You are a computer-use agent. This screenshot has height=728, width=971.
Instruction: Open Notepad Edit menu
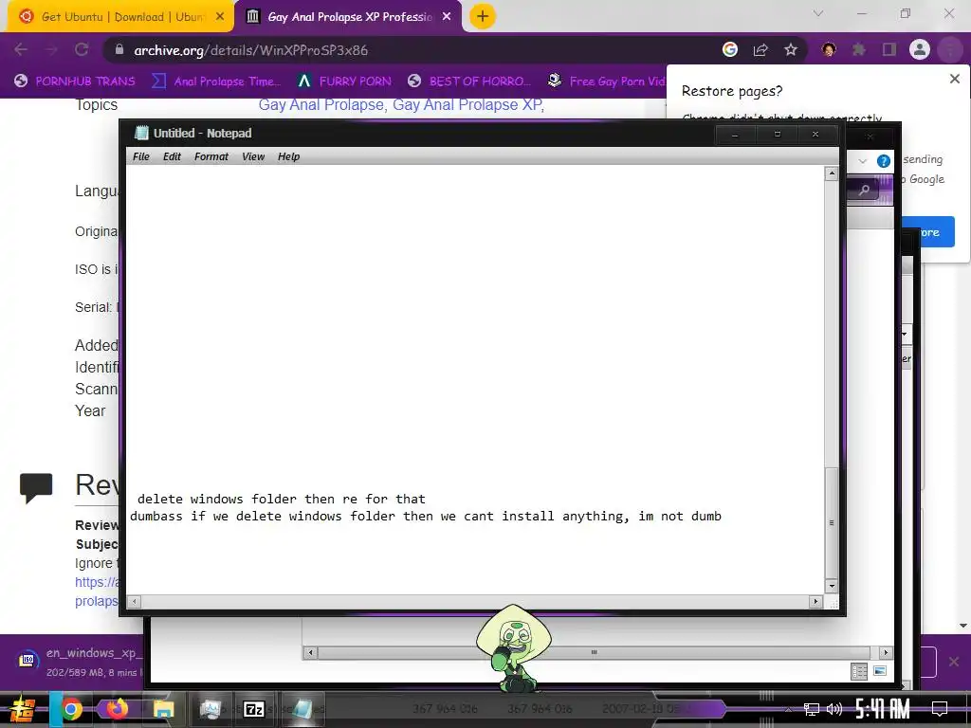[172, 156]
